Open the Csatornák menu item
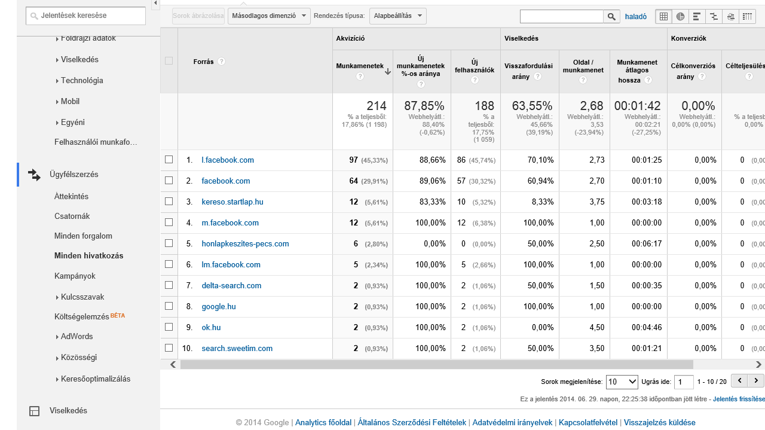Screen dimensions: 765x430 [x=72, y=216]
